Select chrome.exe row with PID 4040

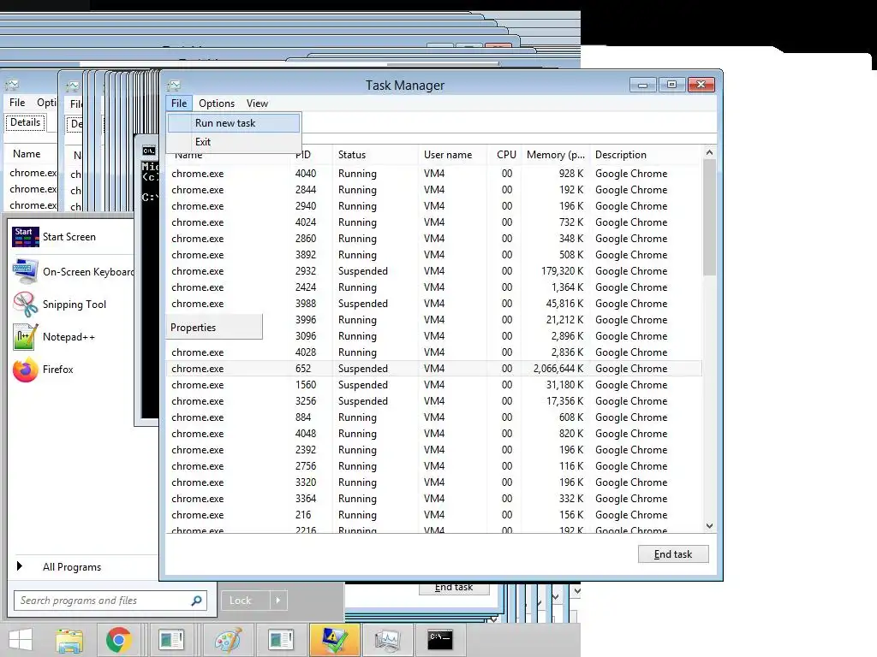pyautogui.click(x=433, y=174)
